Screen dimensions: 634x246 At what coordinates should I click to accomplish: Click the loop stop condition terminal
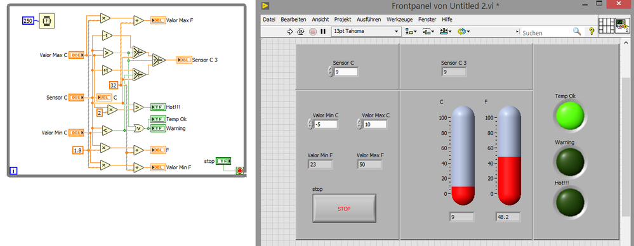(239, 171)
